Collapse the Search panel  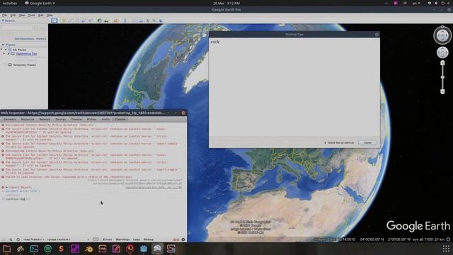[3, 21]
